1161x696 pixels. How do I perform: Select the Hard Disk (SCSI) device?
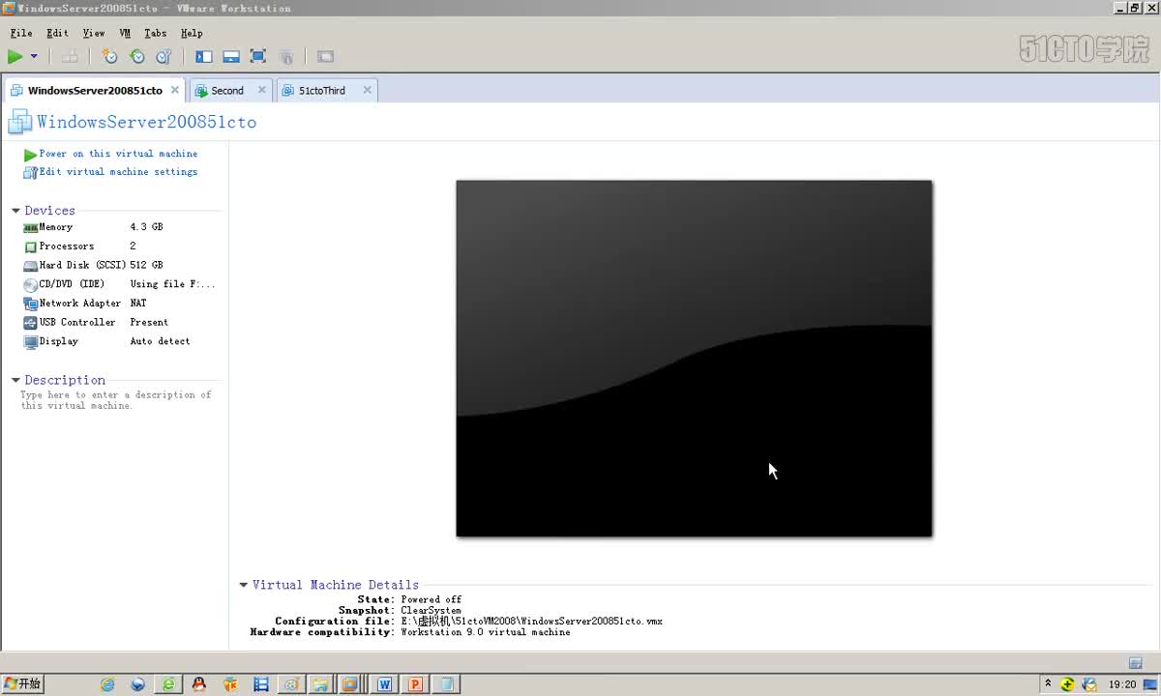pyautogui.click(x=120, y=265)
